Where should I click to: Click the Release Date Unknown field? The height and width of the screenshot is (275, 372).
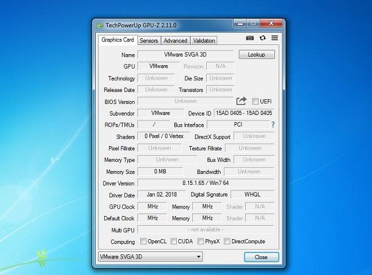(x=156, y=89)
